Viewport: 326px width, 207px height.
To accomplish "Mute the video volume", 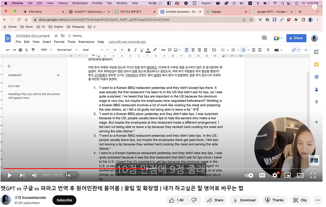I will [34, 175].
